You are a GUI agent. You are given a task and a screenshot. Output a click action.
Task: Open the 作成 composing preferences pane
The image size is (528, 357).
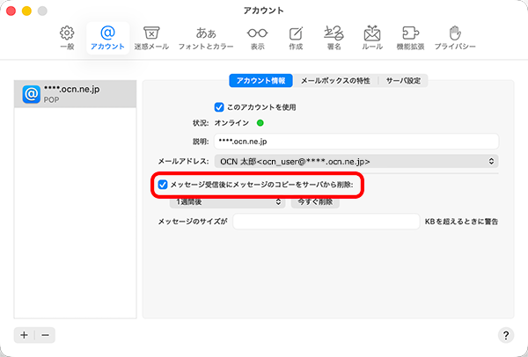tap(297, 36)
